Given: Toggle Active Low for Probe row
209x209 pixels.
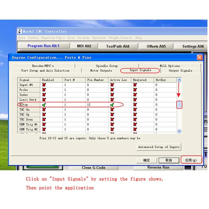Looking at the screenshot, I should [112, 90].
